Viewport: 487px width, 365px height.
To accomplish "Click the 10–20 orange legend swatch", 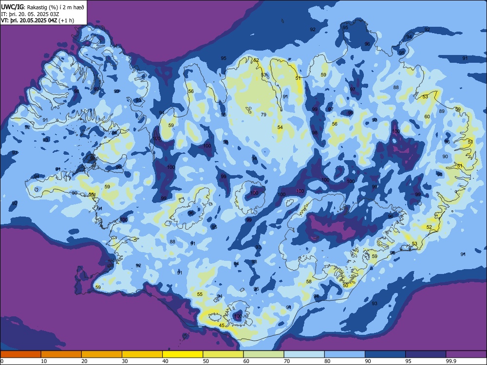I will [x=61, y=354].
